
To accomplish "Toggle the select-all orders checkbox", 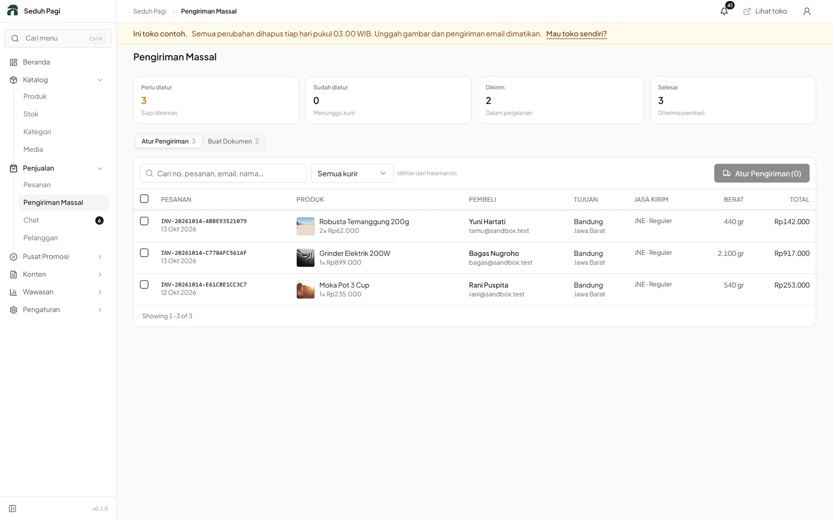I will [144, 199].
